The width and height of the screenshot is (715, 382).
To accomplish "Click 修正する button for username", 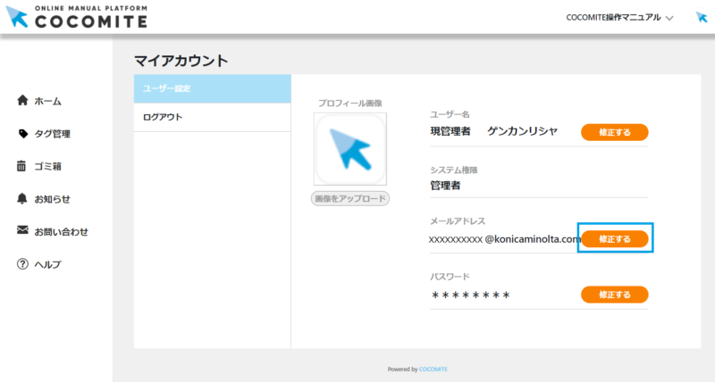I will click(x=614, y=132).
